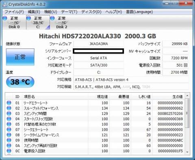This screenshot has width=195, height=160.
Task: Click status orb of row 0C 電源投入回数
Action: point(9,151)
